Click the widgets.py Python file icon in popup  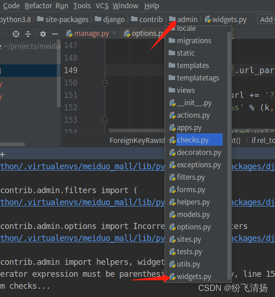(172, 277)
